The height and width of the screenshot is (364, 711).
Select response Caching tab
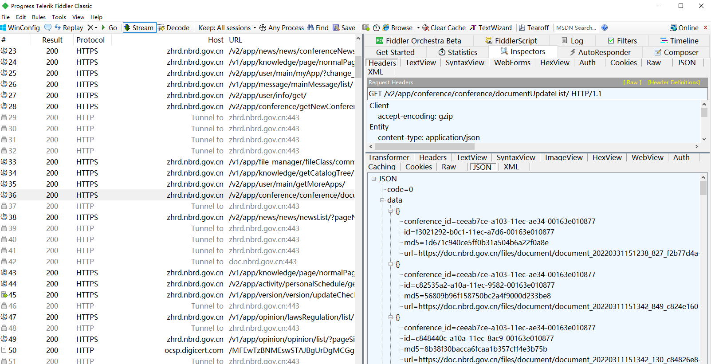tap(382, 167)
